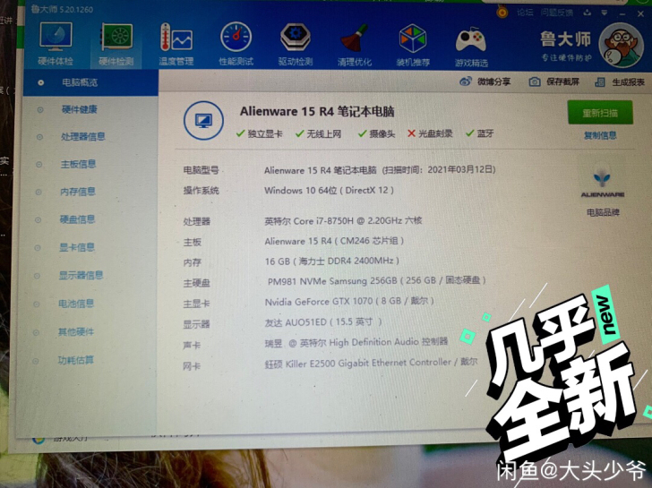Click the Killer E2500 Gigabit Ethernet value
The width and height of the screenshot is (652, 488).
(x=371, y=363)
